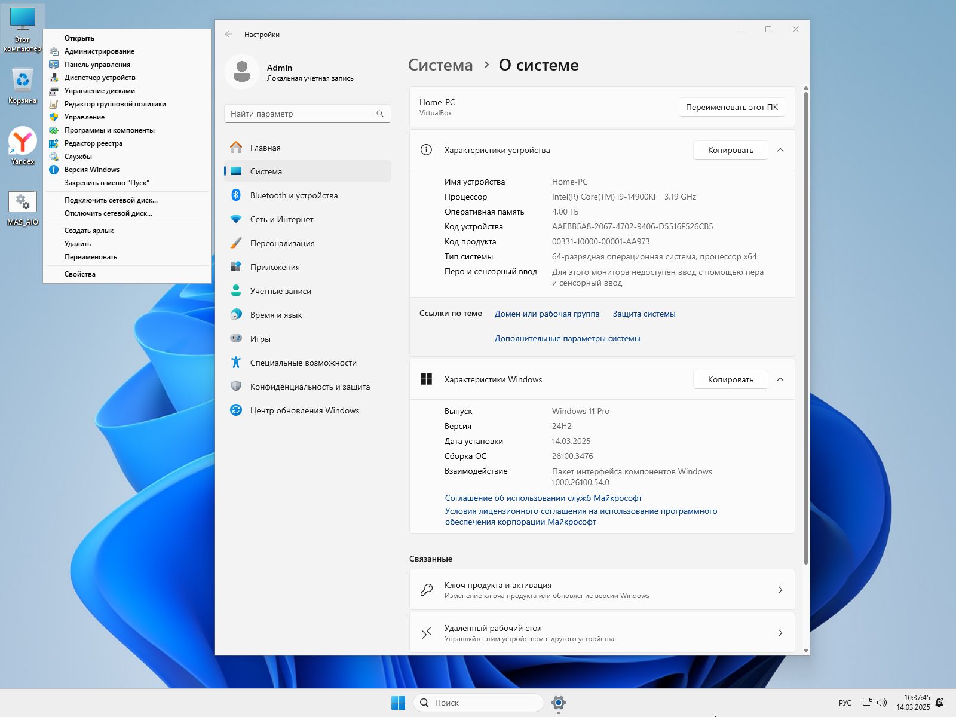Open the Этот компьютер desktop icon
956x717 pixels.
click(22, 29)
